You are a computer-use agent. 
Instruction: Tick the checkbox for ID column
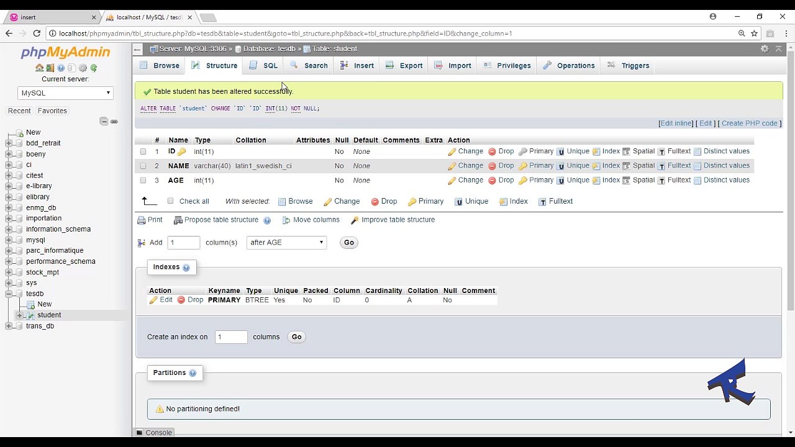[143, 151]
